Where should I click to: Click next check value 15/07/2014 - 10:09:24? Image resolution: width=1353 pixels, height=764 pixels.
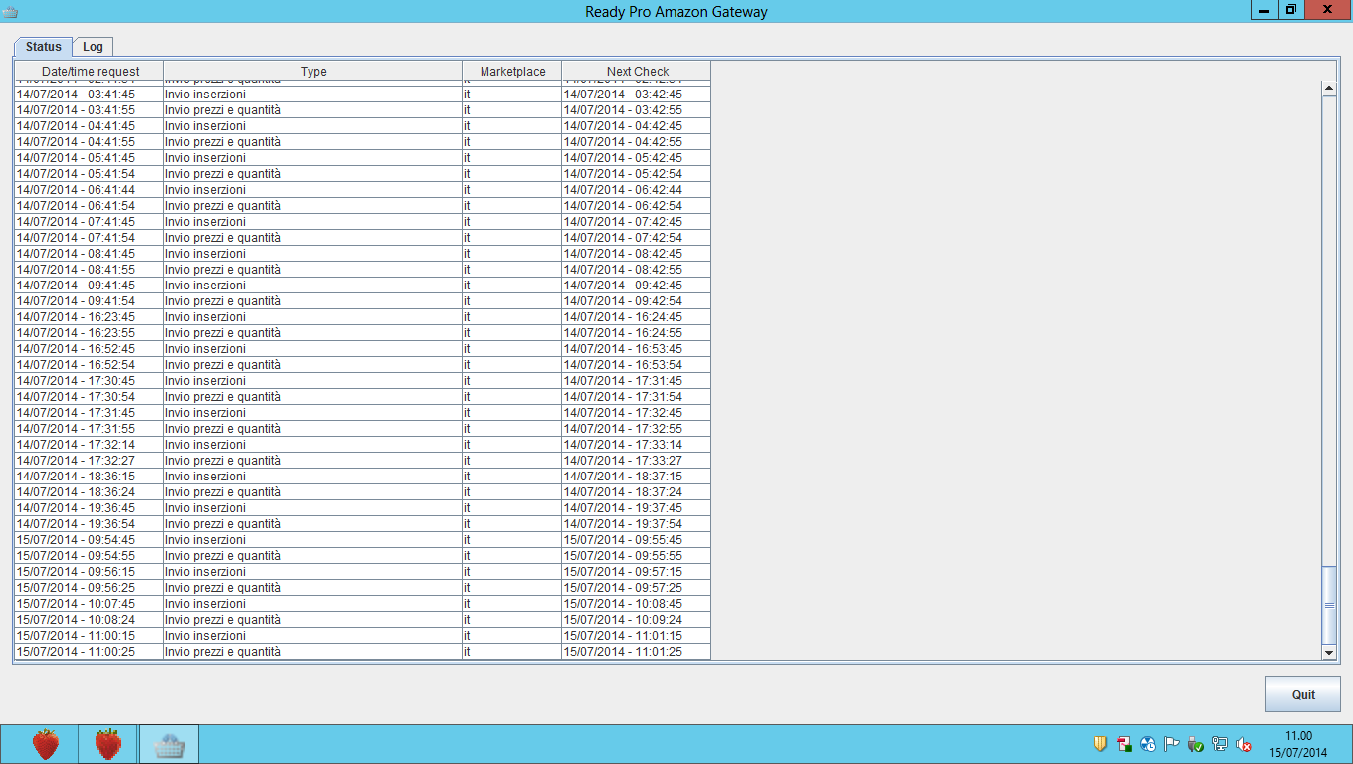(x=637, y=620)
